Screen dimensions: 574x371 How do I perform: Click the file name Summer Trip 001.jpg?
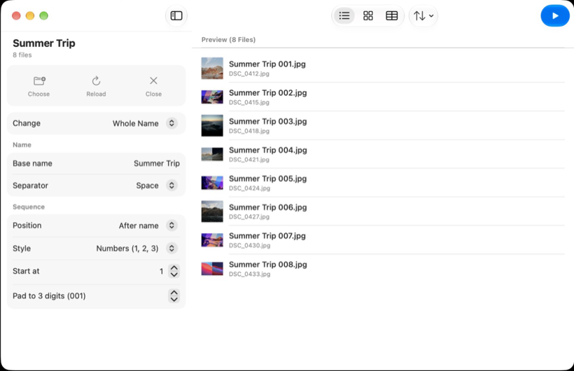pos(267,64)
